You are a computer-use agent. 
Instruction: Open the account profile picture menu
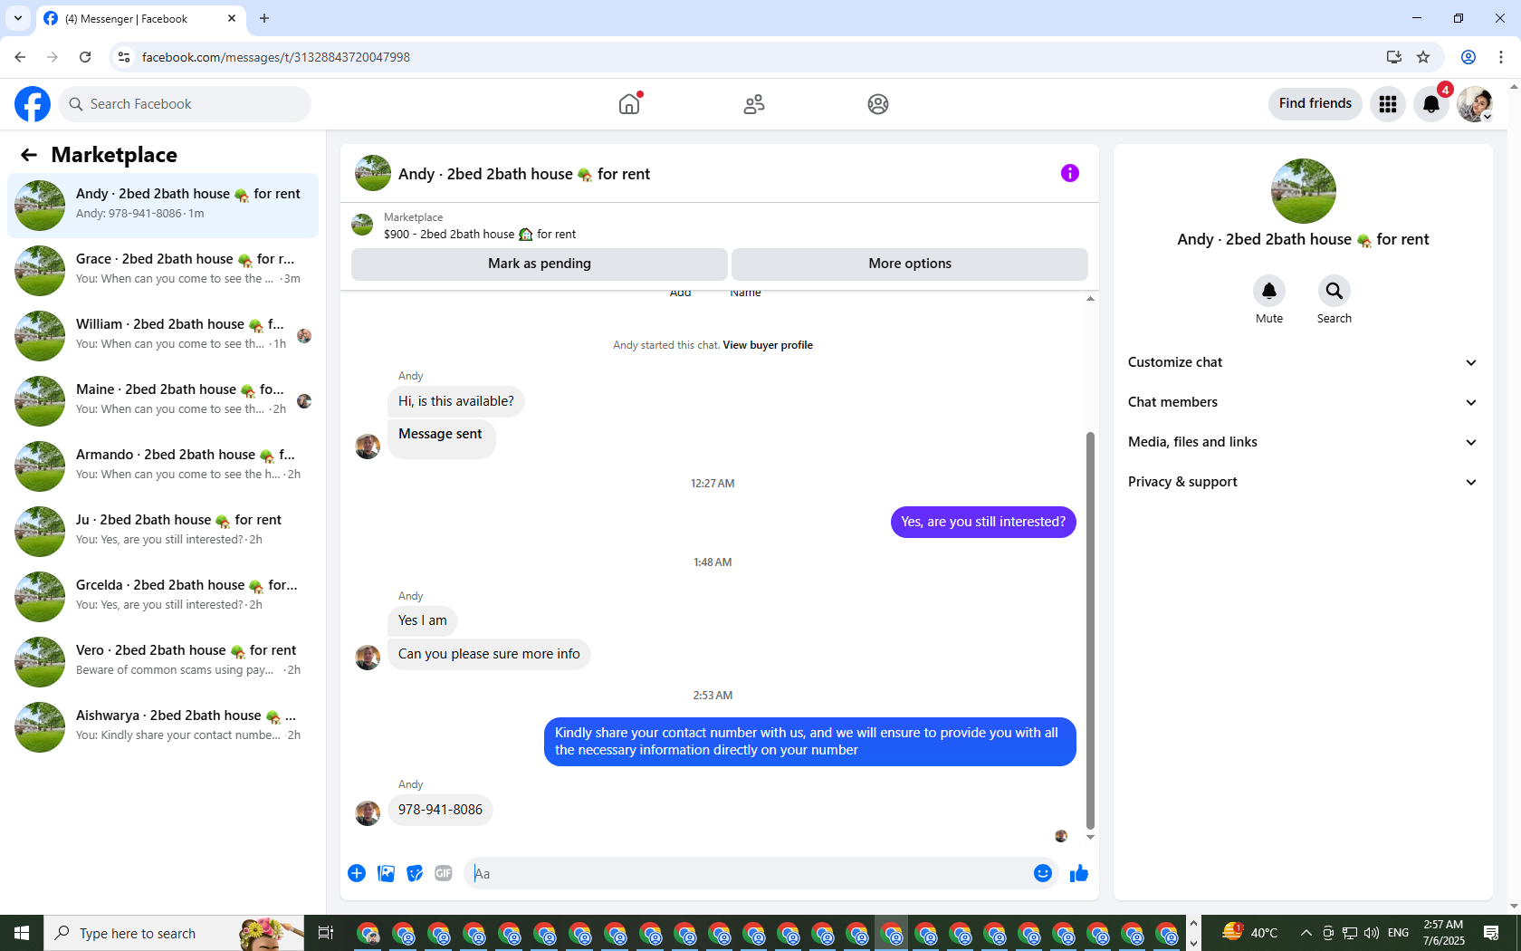click(x=1475, y=104)
